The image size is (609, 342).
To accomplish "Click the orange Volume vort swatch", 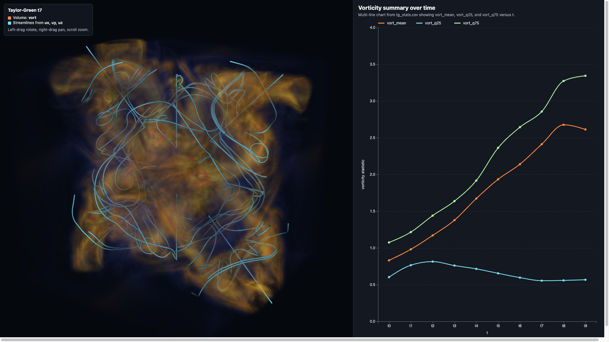I will click(10, 18).
